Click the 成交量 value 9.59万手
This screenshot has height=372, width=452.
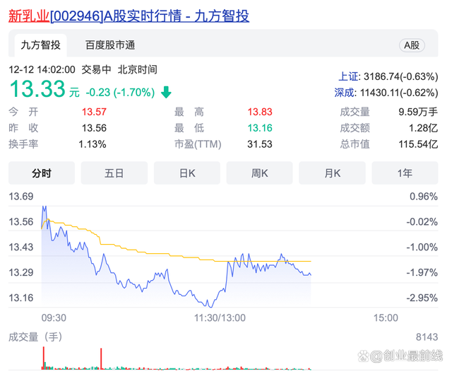[x=418, y=112]
